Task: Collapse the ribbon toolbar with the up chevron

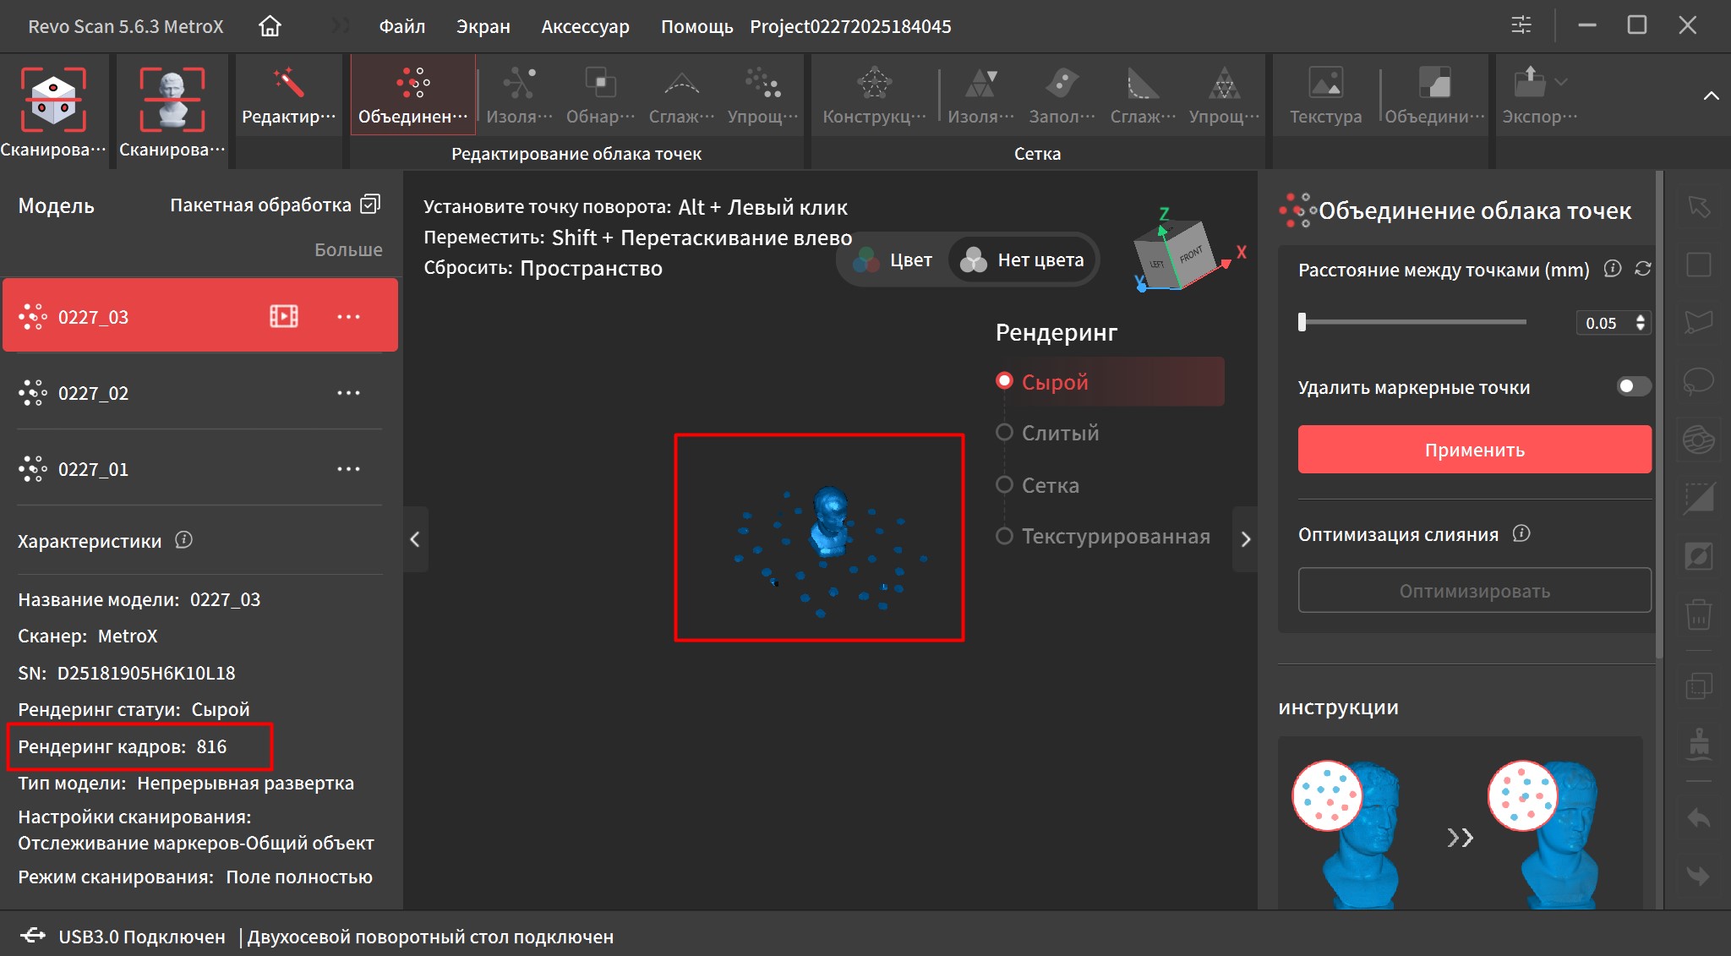Action: click(x=1711, y=96)
